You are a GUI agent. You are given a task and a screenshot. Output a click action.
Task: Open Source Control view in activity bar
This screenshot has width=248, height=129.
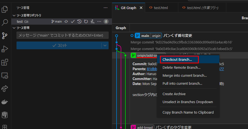5,36
